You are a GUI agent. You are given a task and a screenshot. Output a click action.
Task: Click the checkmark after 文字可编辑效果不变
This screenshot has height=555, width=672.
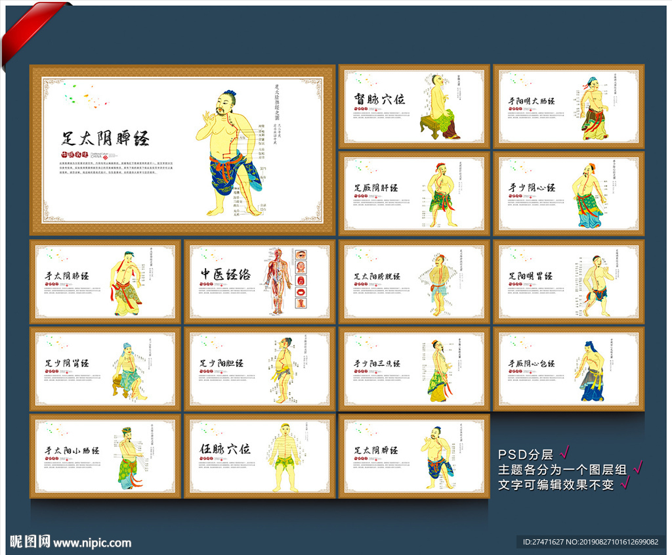click(x=625, y=484)
